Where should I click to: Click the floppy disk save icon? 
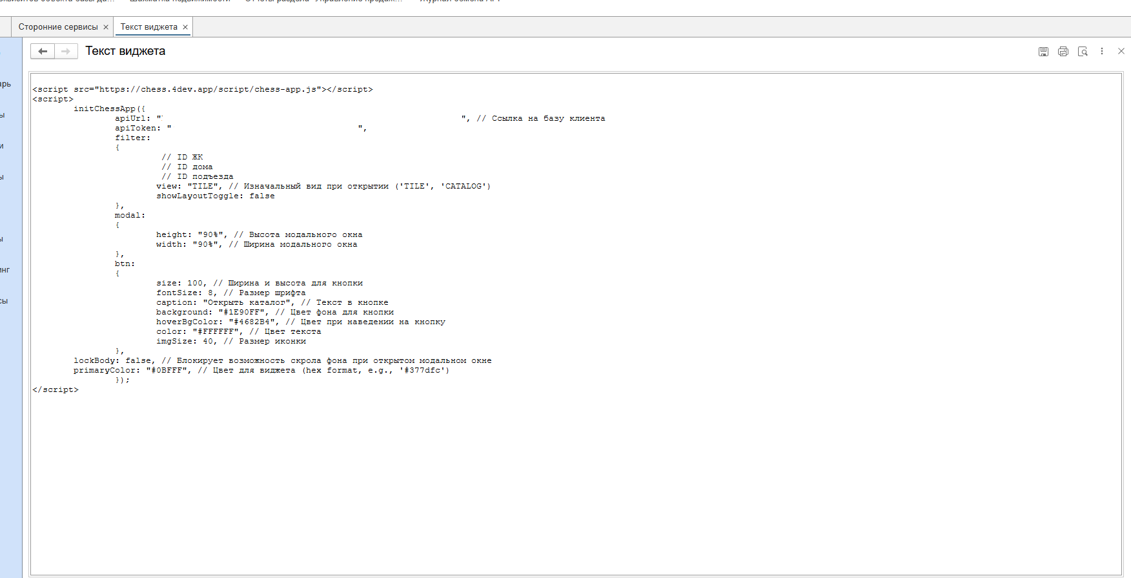pos(1043,52)
